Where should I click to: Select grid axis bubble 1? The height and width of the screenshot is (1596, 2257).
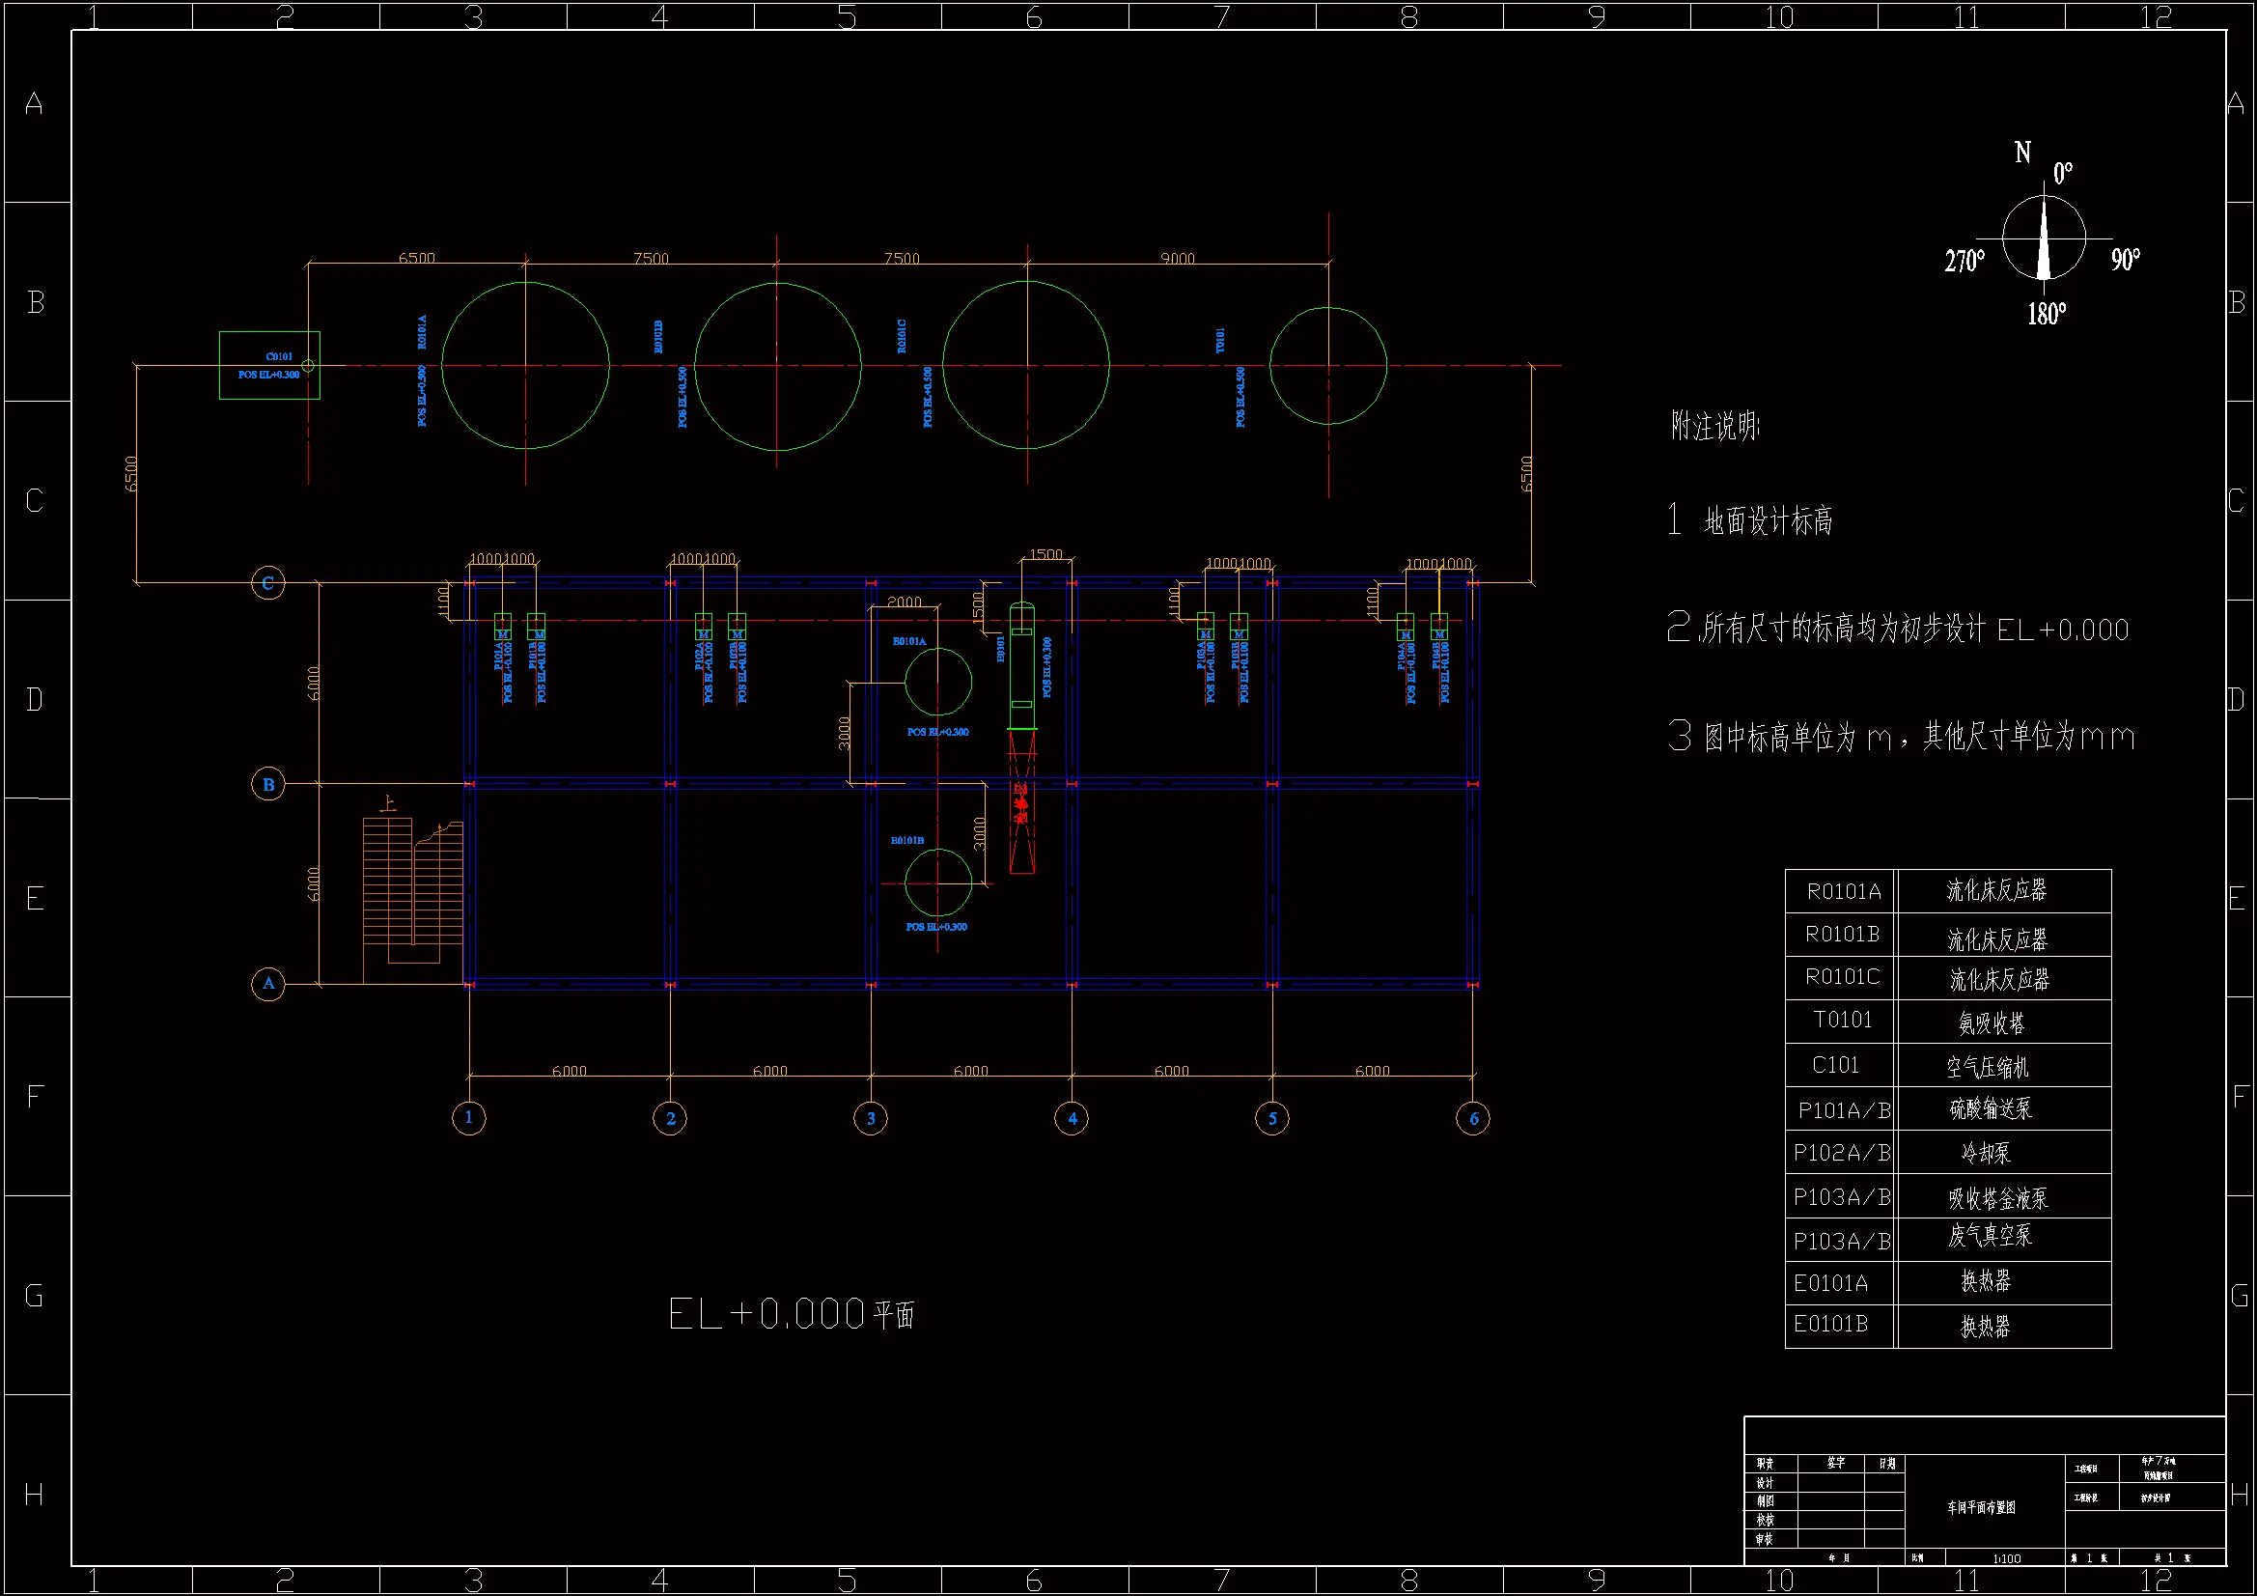469,1118
